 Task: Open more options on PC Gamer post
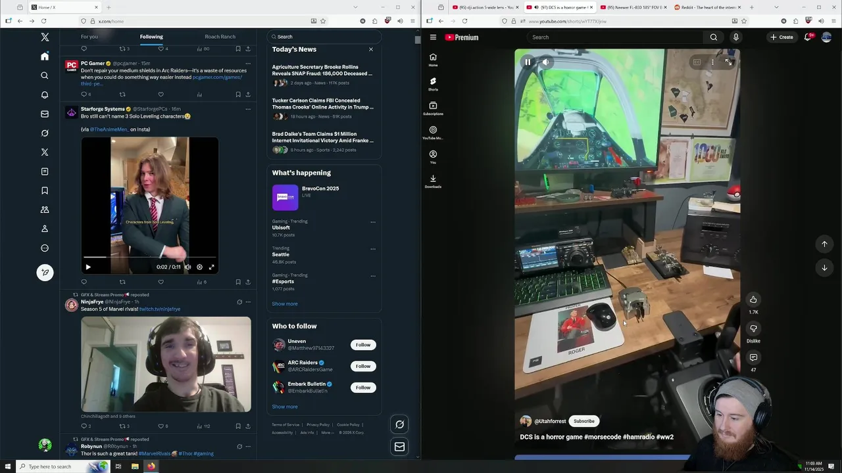248,64
